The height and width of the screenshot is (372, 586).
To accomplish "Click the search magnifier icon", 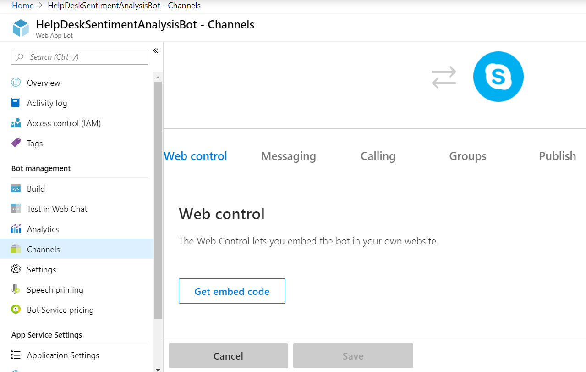I will (20, 57).
